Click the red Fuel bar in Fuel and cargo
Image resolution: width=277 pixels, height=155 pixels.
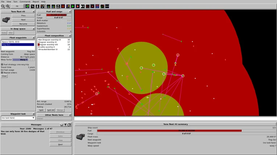coord(59,15)
